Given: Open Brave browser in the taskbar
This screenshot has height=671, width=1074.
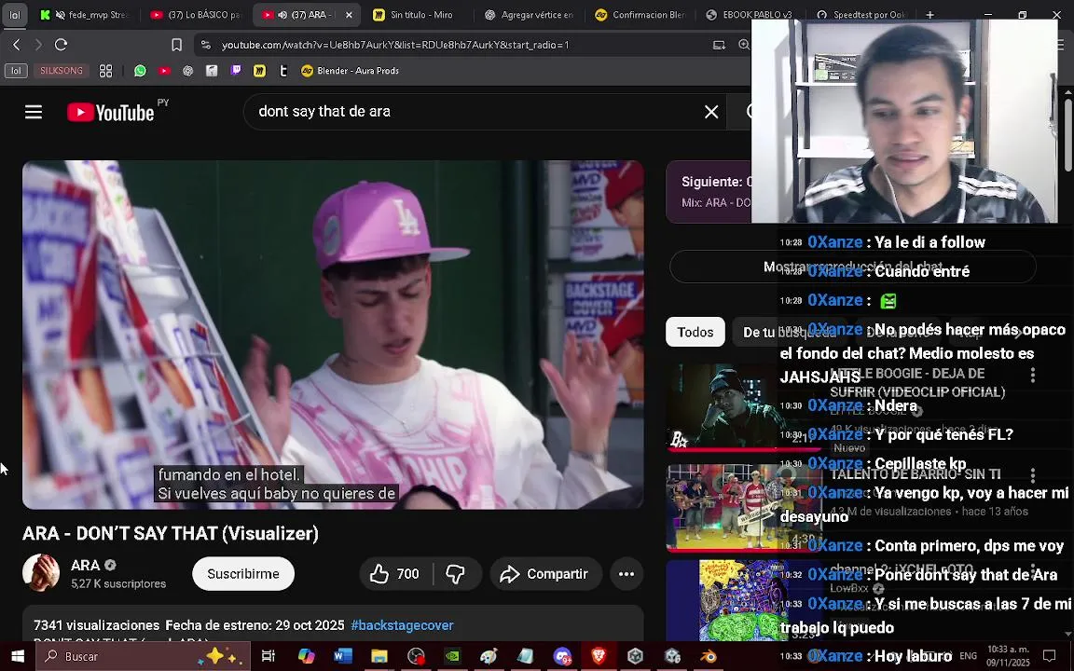Looking at the screenshot, I should click(599, 656).
